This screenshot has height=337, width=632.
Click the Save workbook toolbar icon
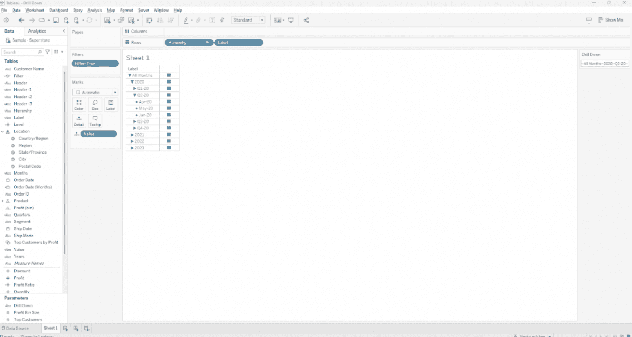tap(56, 20)
